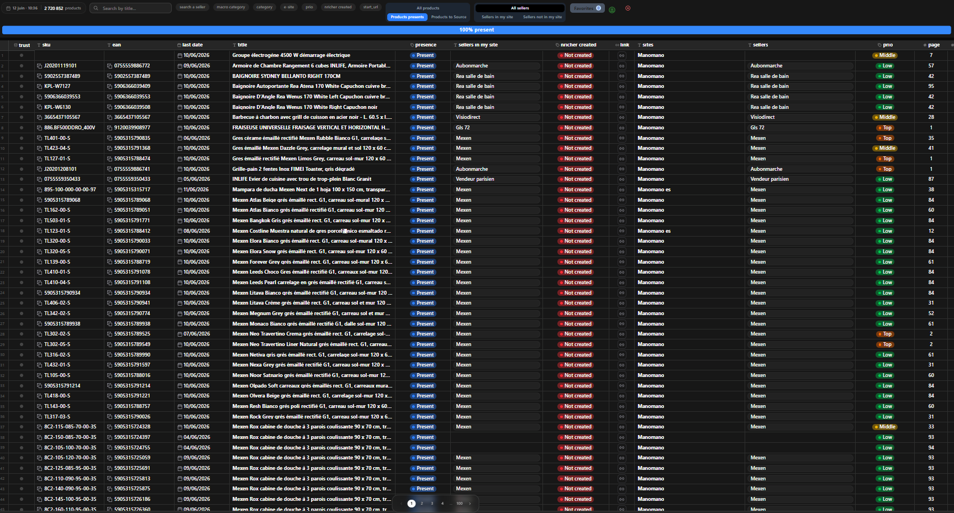Toggle trust dot for SKU TL127-01-S row
Viewport: 954px width, 513px height.
pyautogui.click(x=22, y=159)
